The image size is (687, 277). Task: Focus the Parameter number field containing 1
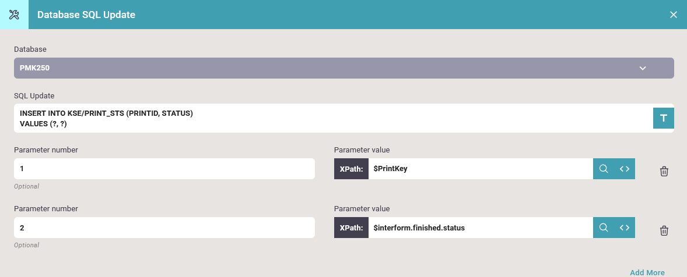coord(164,169)
